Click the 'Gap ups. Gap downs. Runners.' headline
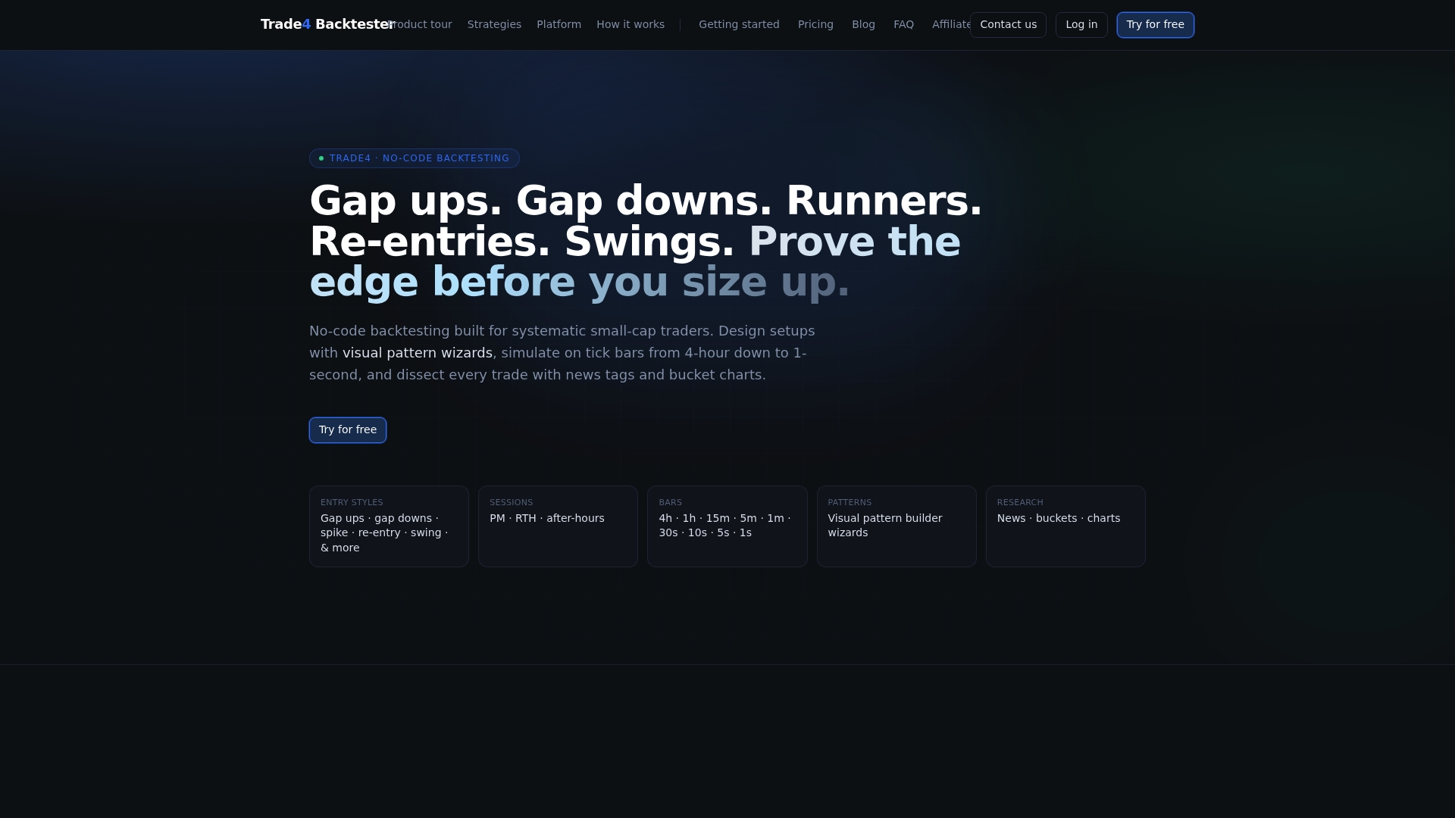Viewport: 1455px width, 818px height. click(646, 201)
